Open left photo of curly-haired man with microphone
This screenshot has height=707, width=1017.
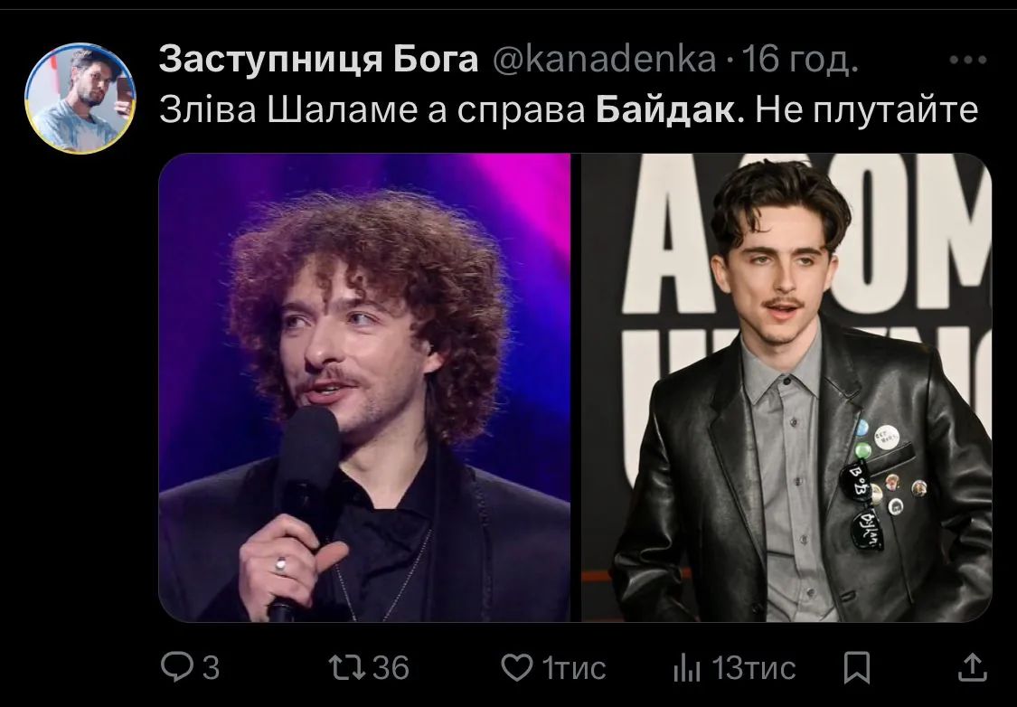364,388
